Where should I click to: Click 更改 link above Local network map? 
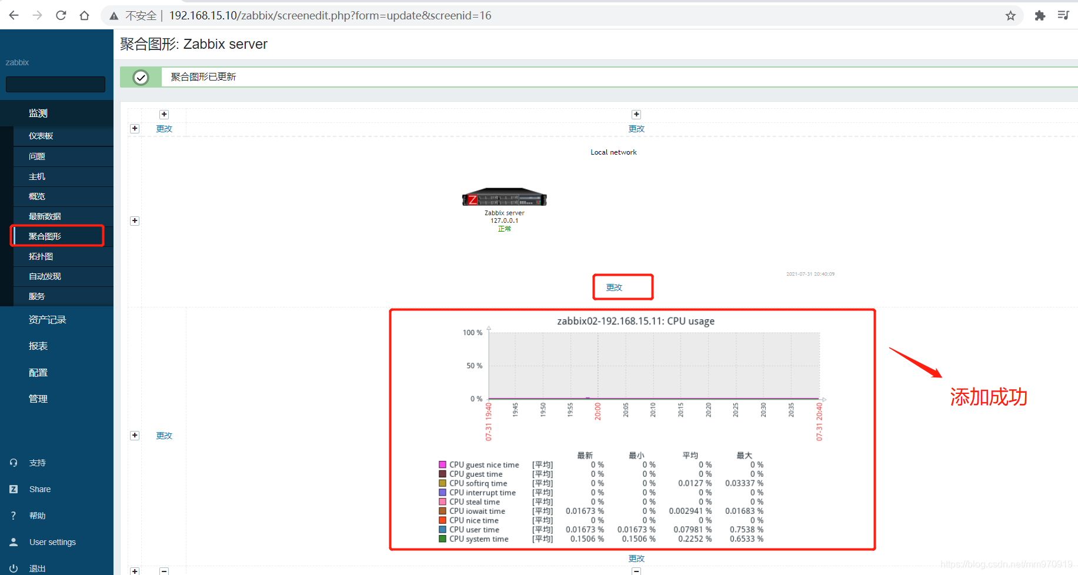click(636, 129)
